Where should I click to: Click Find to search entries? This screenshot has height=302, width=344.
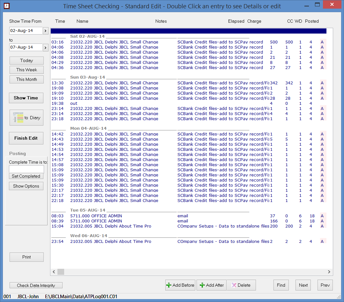pos(281,285)
